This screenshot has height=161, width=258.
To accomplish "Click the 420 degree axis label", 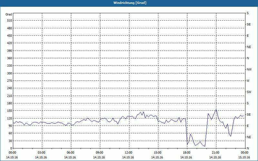I will tap(10, 43).
